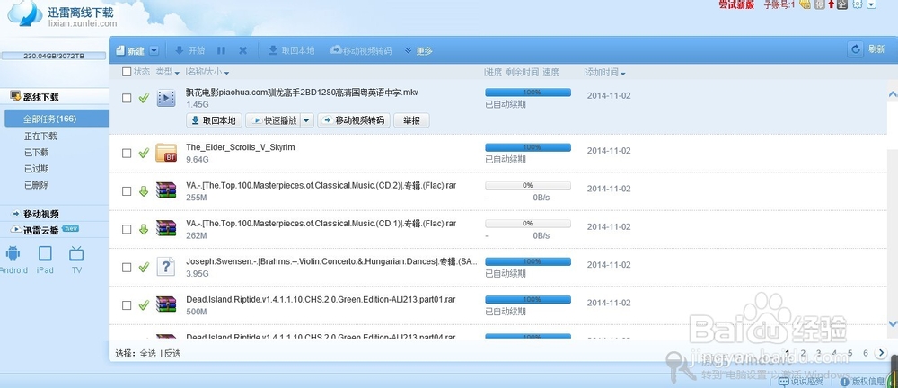Screen dimensions: 898x388
Task: Click 反选 invert selection link
Action: pos(172,354)
